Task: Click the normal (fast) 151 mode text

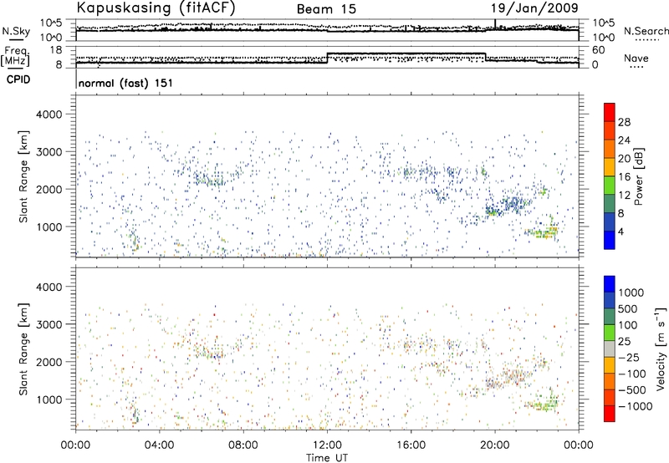Action: coord(125,83)
